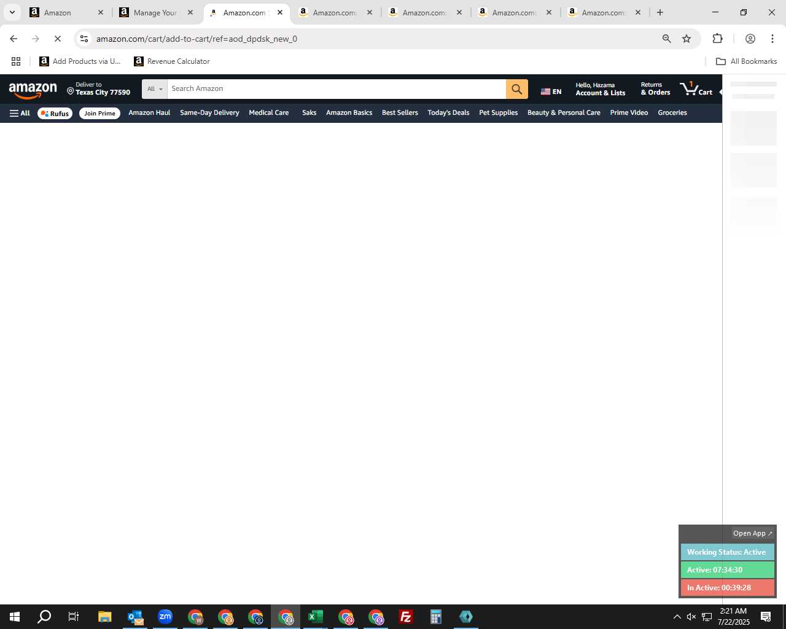
Task: Open Best Sellers nav link
Action: point(400,113)
